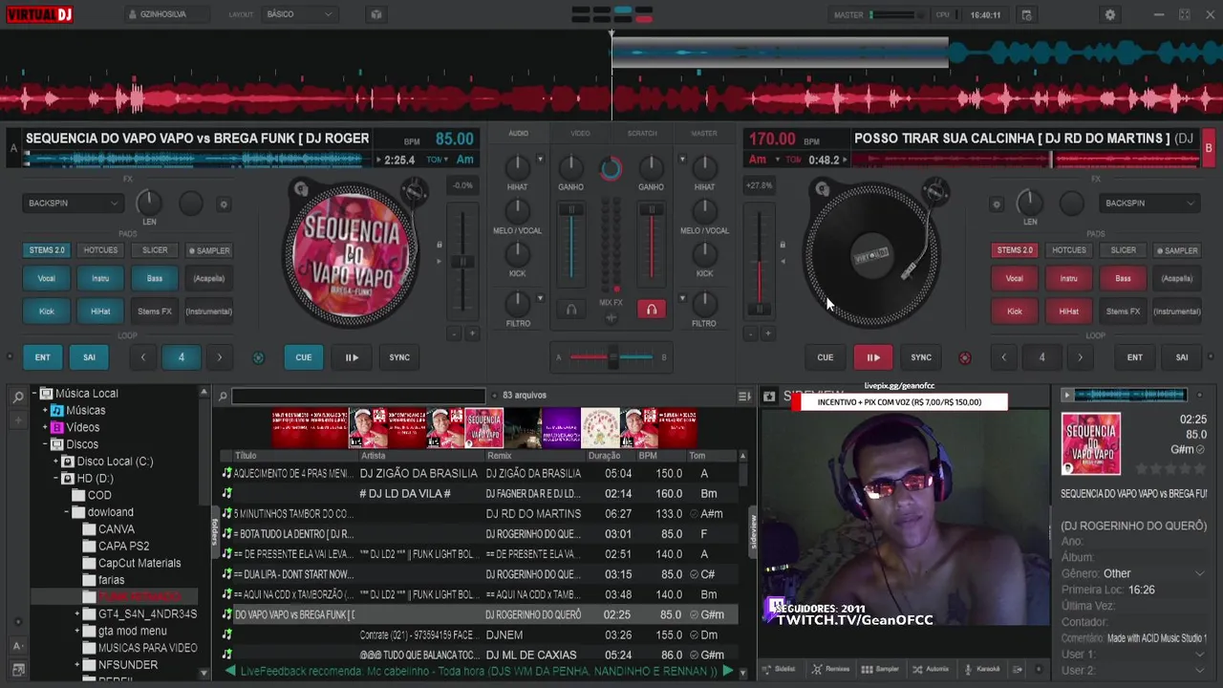This screenshot has height=688, width=1223.
Task: Click the cube icon beside layout selector
Action: pos(375,14)
